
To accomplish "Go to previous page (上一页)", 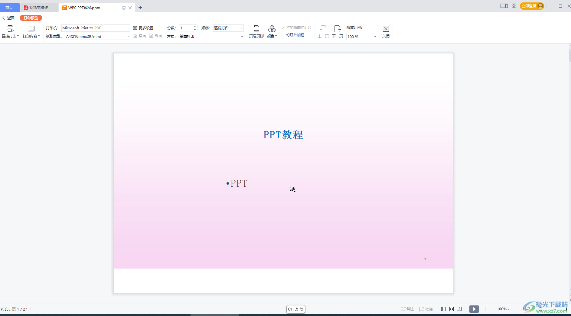I will click(323, 32).
